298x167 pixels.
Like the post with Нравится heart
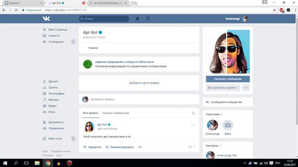(92, 147)
